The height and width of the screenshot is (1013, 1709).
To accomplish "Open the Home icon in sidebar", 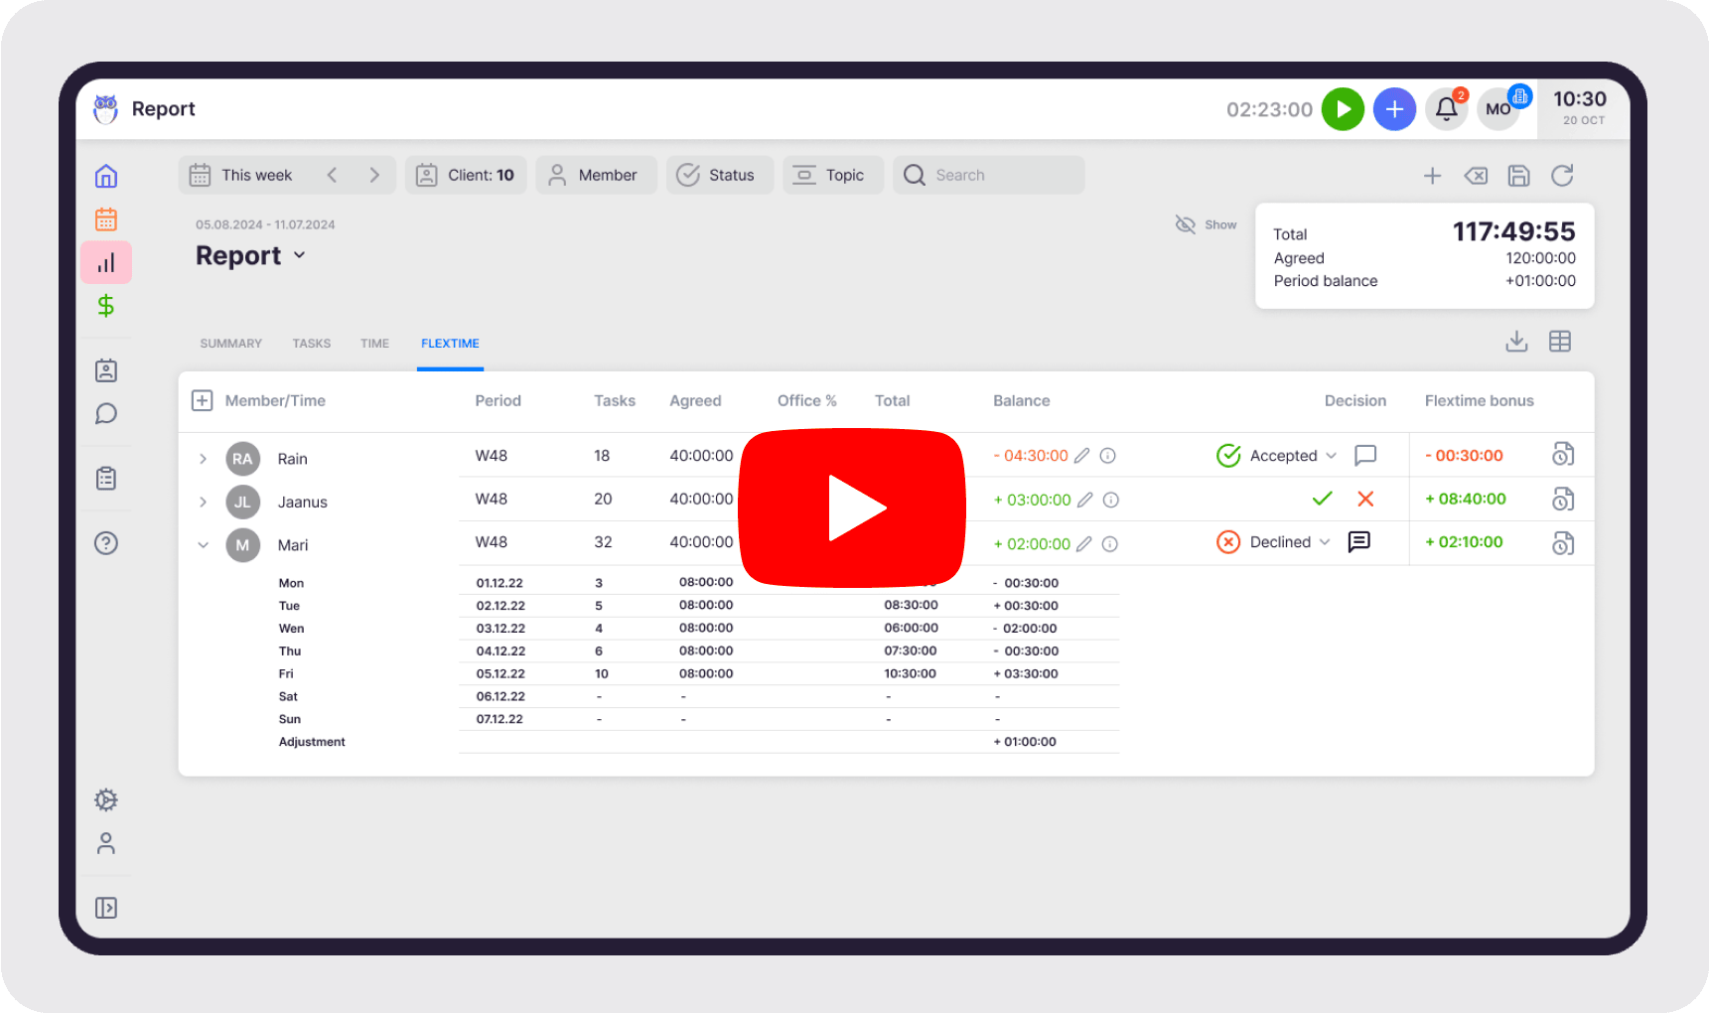I will [x=106, y=176].
